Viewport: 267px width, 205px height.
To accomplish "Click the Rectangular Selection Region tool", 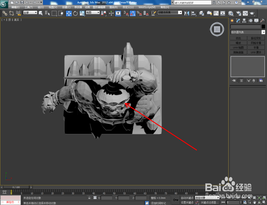I will coord(54,13).
